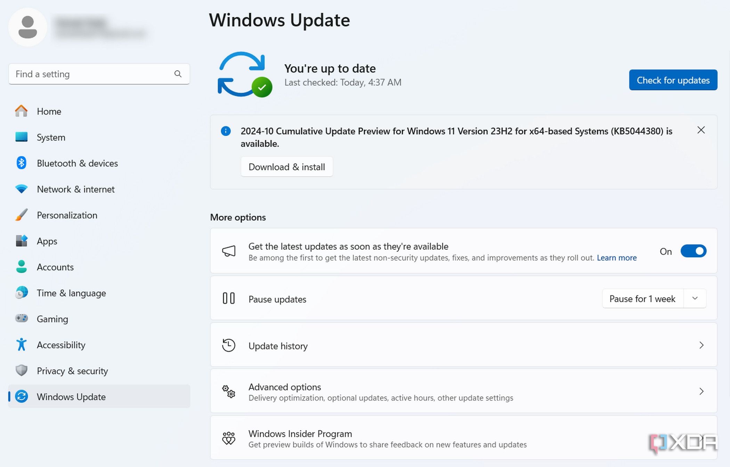Click the Privacy & security shield icon
The image size is (730, 467).
tap(21, 370)
